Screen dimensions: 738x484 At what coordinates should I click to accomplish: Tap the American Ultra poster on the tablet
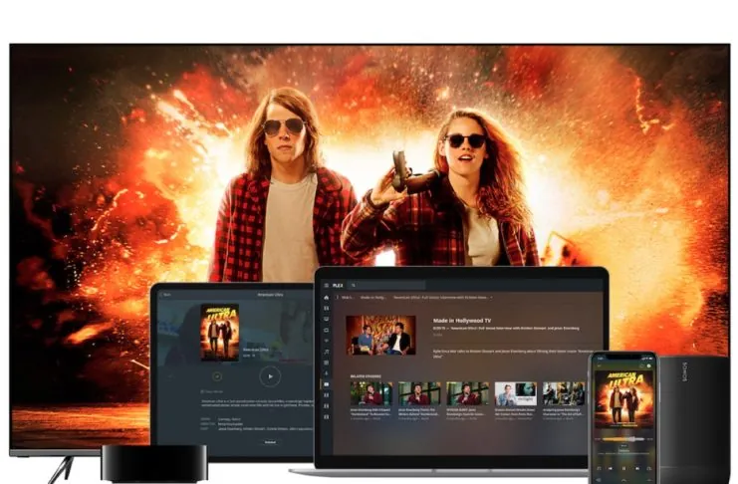tap(220, 333)
